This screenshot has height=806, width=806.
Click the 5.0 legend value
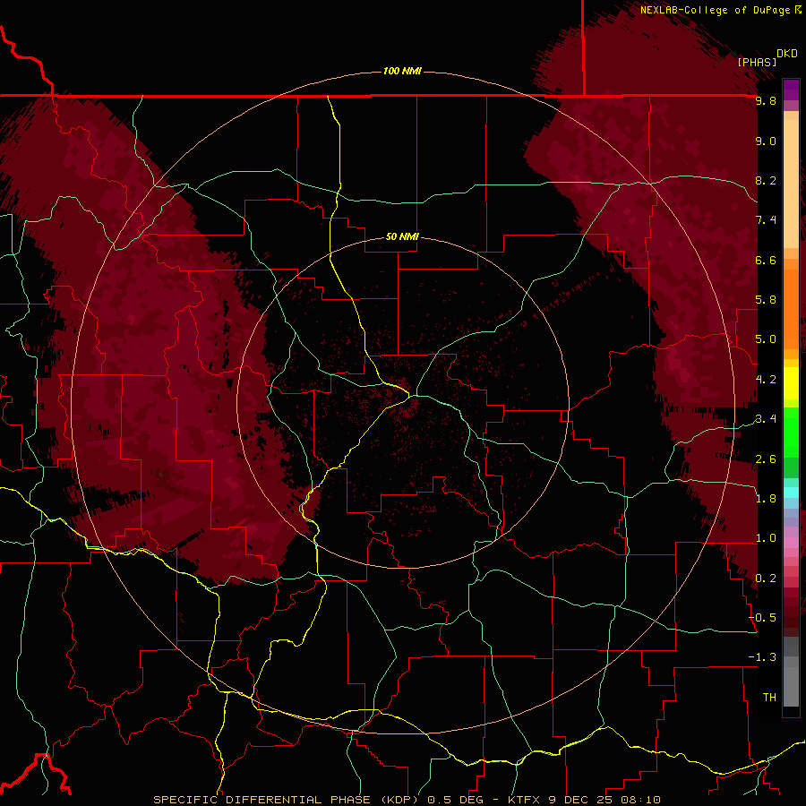[766, 339]
